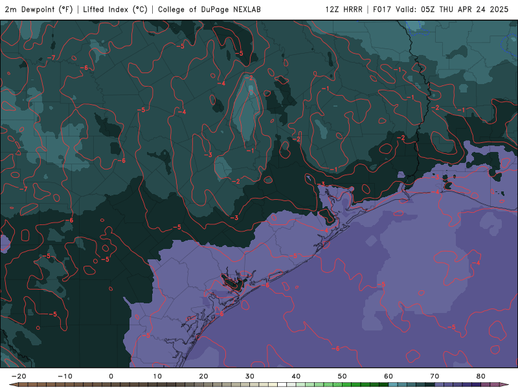This screenshot has width=518, height=388.
Task: Select the 50 label on the color scale
Action: (343, 376)
